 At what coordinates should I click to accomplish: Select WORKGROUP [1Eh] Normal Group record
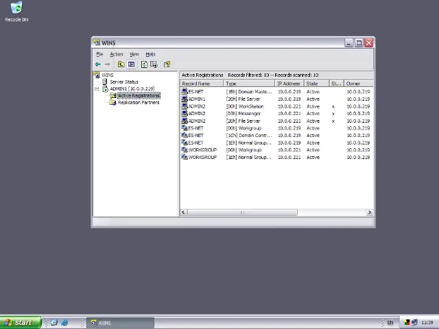click(x=276, y=157)
